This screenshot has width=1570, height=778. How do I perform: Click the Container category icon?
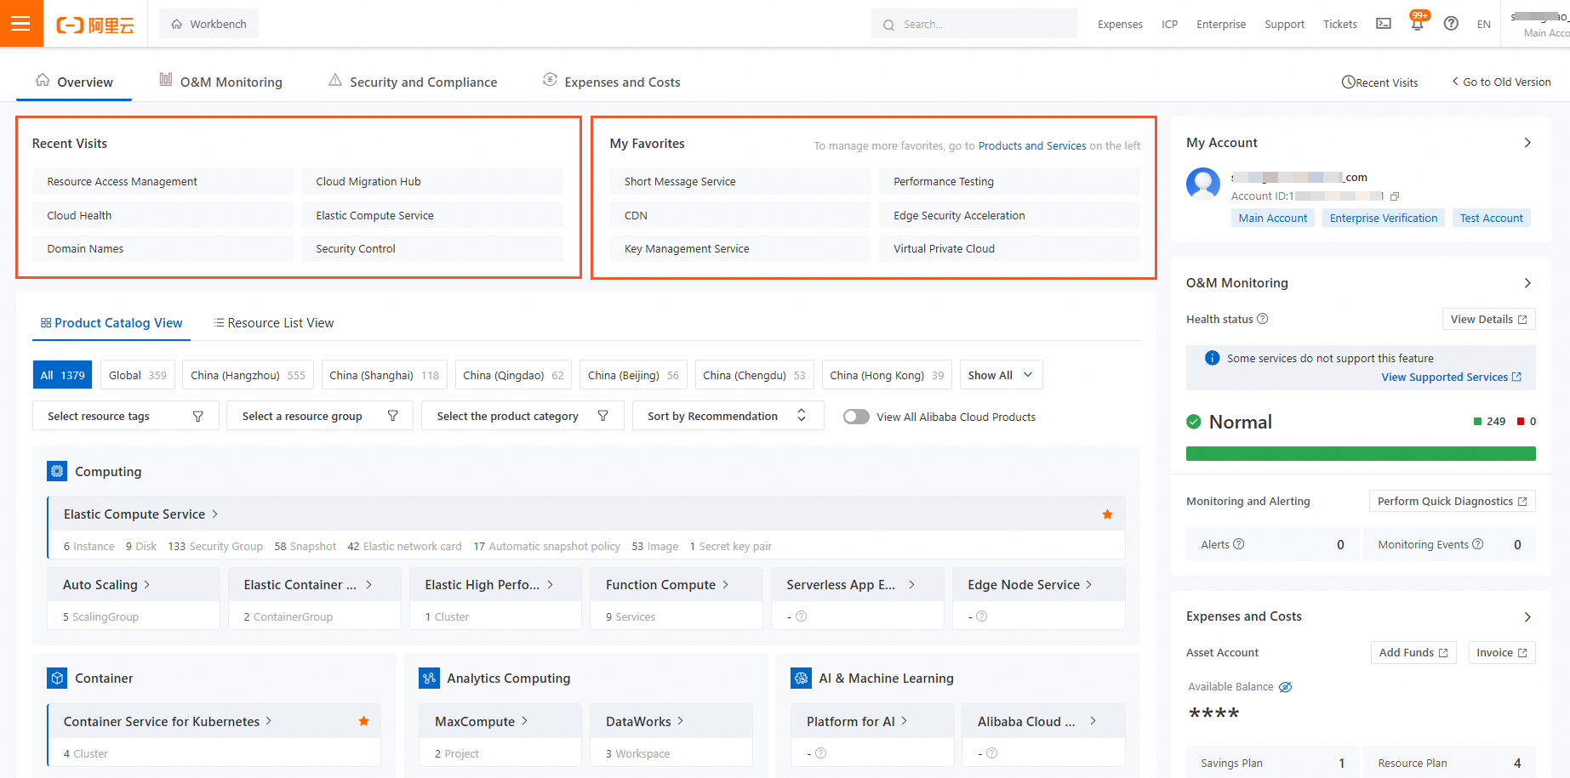point(57,678)
